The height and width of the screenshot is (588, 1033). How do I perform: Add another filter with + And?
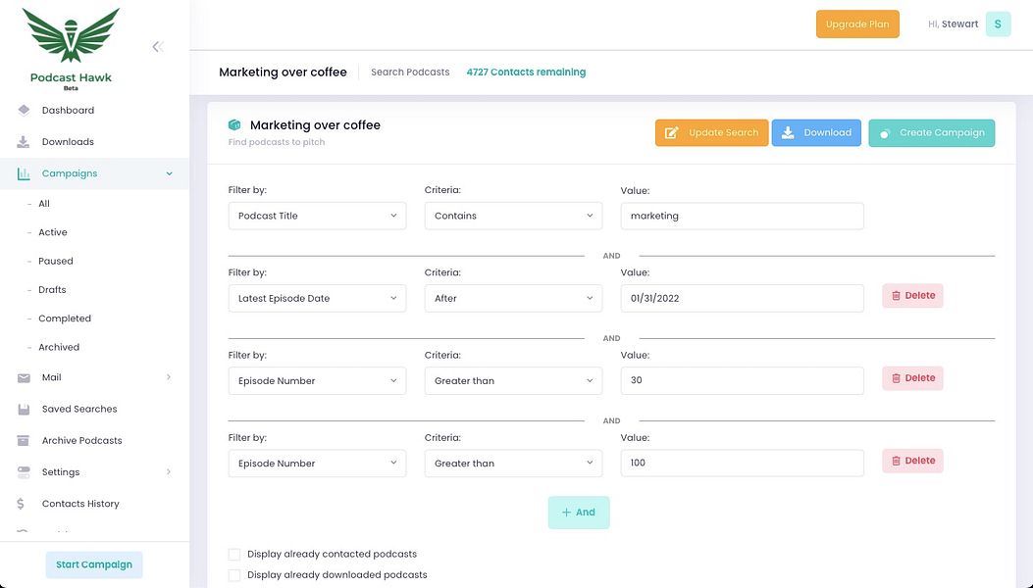(x=579, y=513)
